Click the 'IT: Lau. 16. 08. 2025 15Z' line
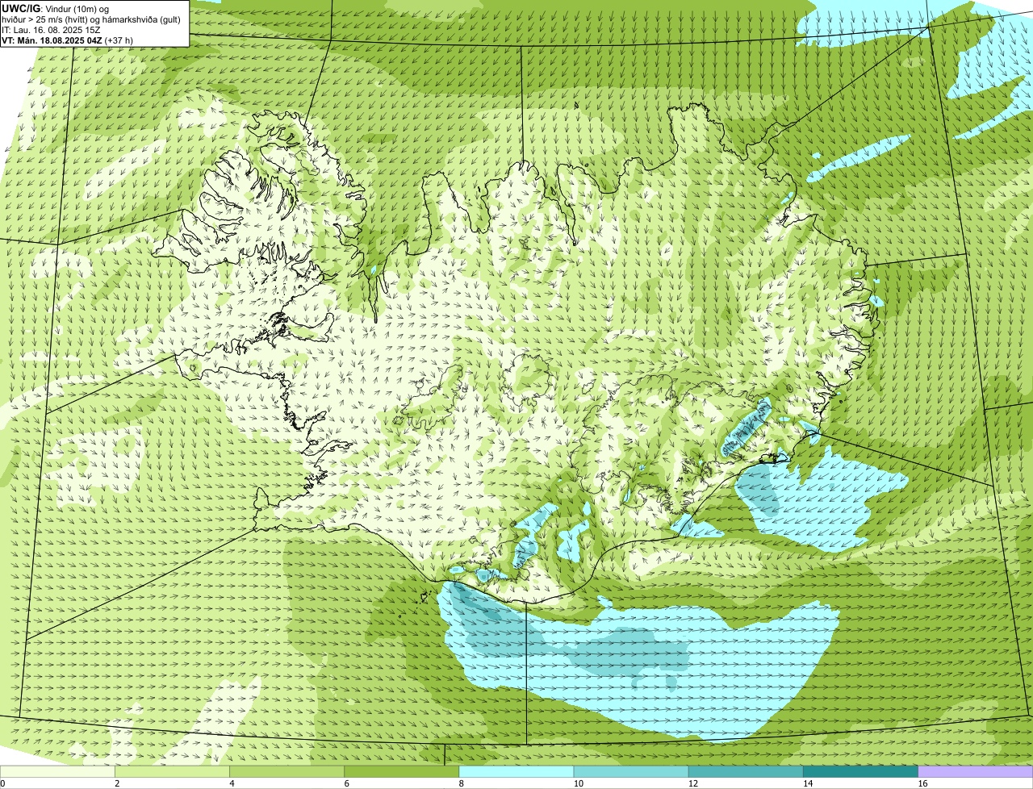1033x789 pixels. [52, 30]
